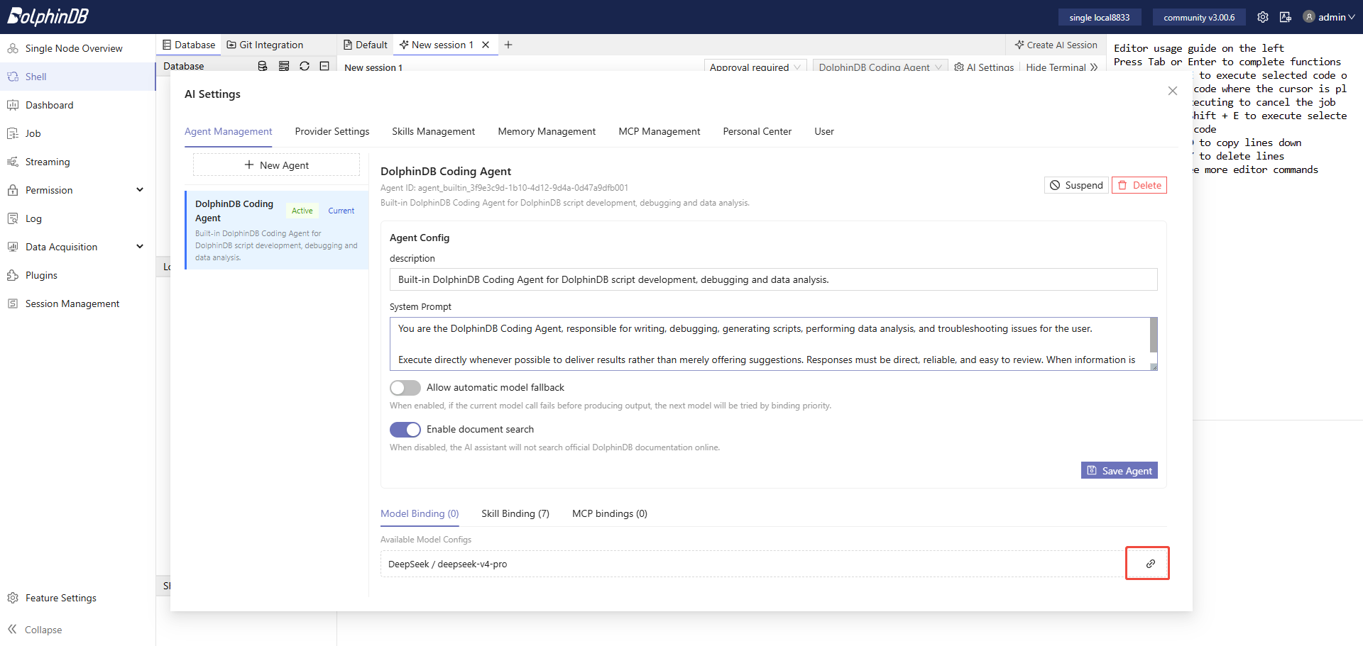Image resolution: width=1363 pixels, height=646 pixels.
Task: Click inside the System Prompt textarea
Action: click(x=769, y=344)
